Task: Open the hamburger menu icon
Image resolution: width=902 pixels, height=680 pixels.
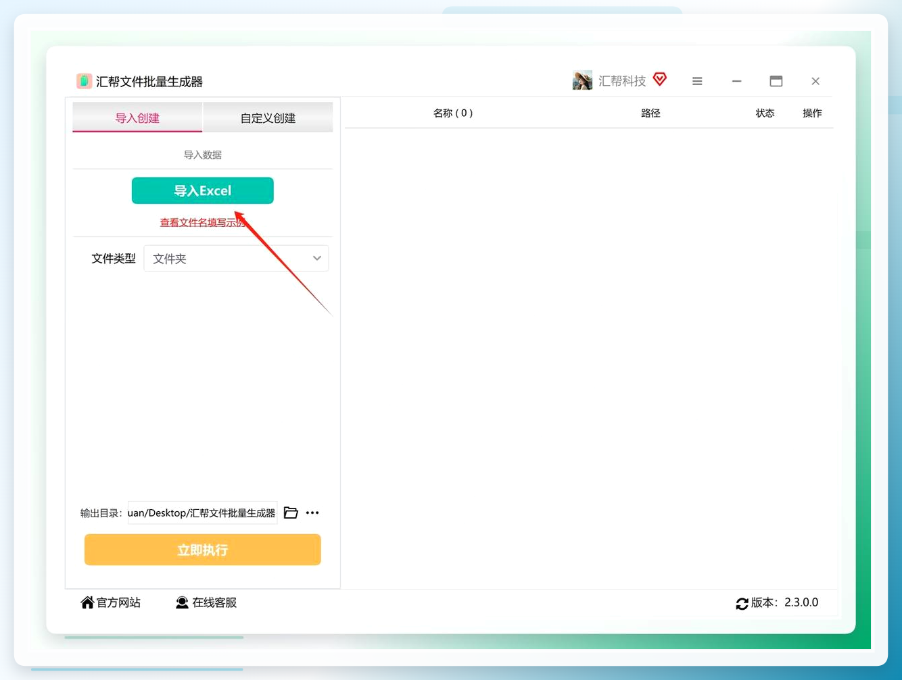Action: (x=697, y=81)
